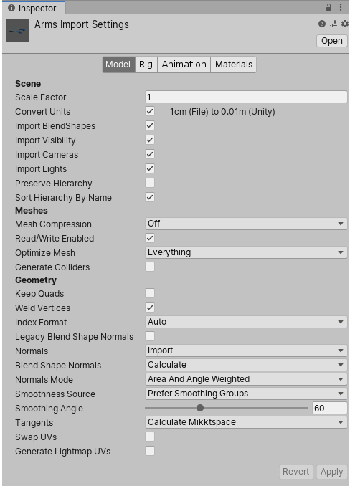Enable Generate Colliders
This screenshot has width=355, height=486.
point(150,267)
